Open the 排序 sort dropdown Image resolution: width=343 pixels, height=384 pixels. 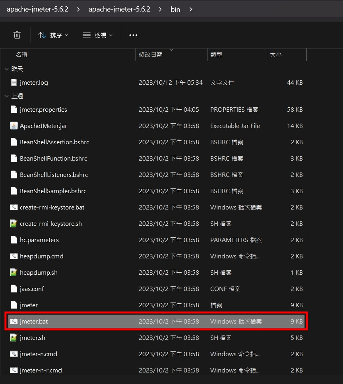point(53,35)
